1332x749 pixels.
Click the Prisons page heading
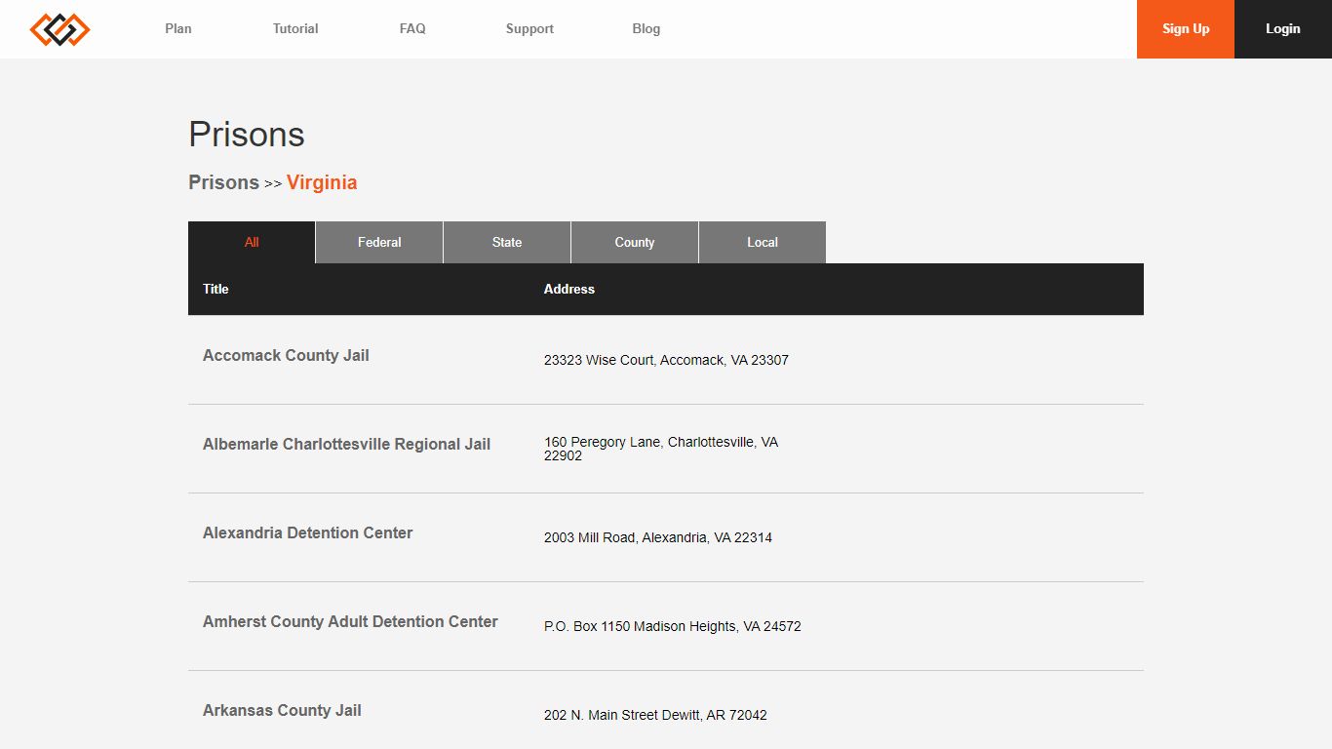[x=247, y=135]
